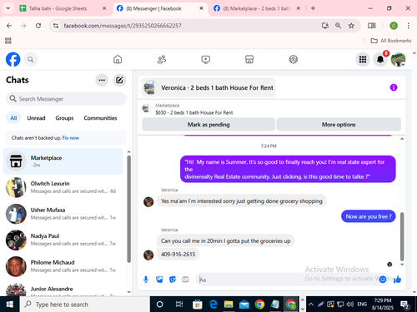Image resolution: width=417 pixels, height=312 pixels.
Task: Open Veronica 2 beds 1 bath conversation header
Action: click(208, 87)
